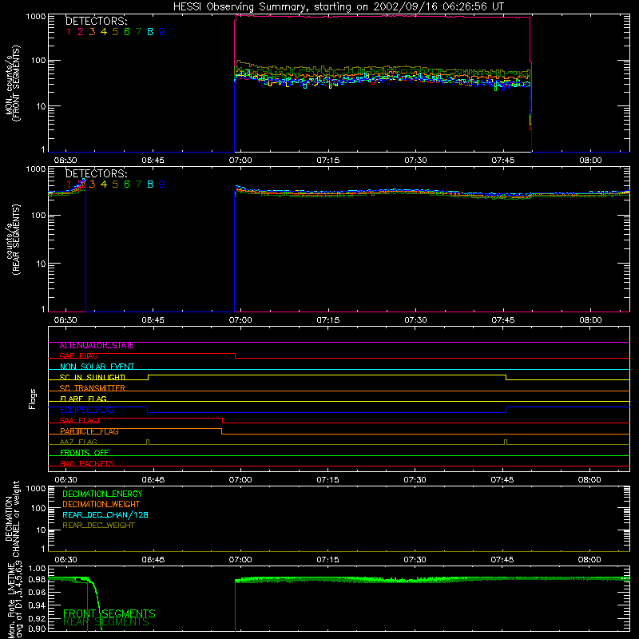Click the 10 value on the rear segments y-axis
This screenshot has height=639, width=639.
point(42,264)
